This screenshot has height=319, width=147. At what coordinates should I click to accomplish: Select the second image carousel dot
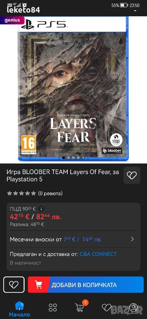tap(68, 158)
